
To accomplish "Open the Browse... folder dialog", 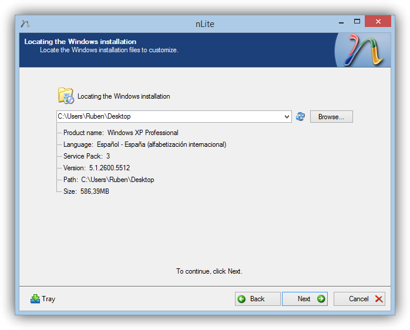I will pyautogui.click(x=331, y=117).
